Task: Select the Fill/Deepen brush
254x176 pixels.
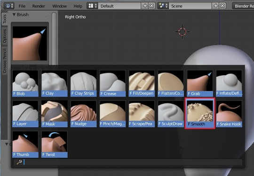Action: 142,84
